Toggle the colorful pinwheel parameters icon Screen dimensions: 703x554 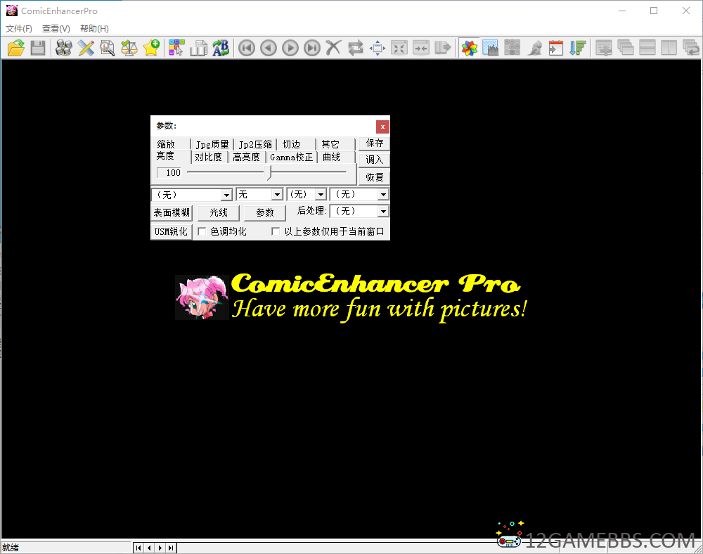470,48
